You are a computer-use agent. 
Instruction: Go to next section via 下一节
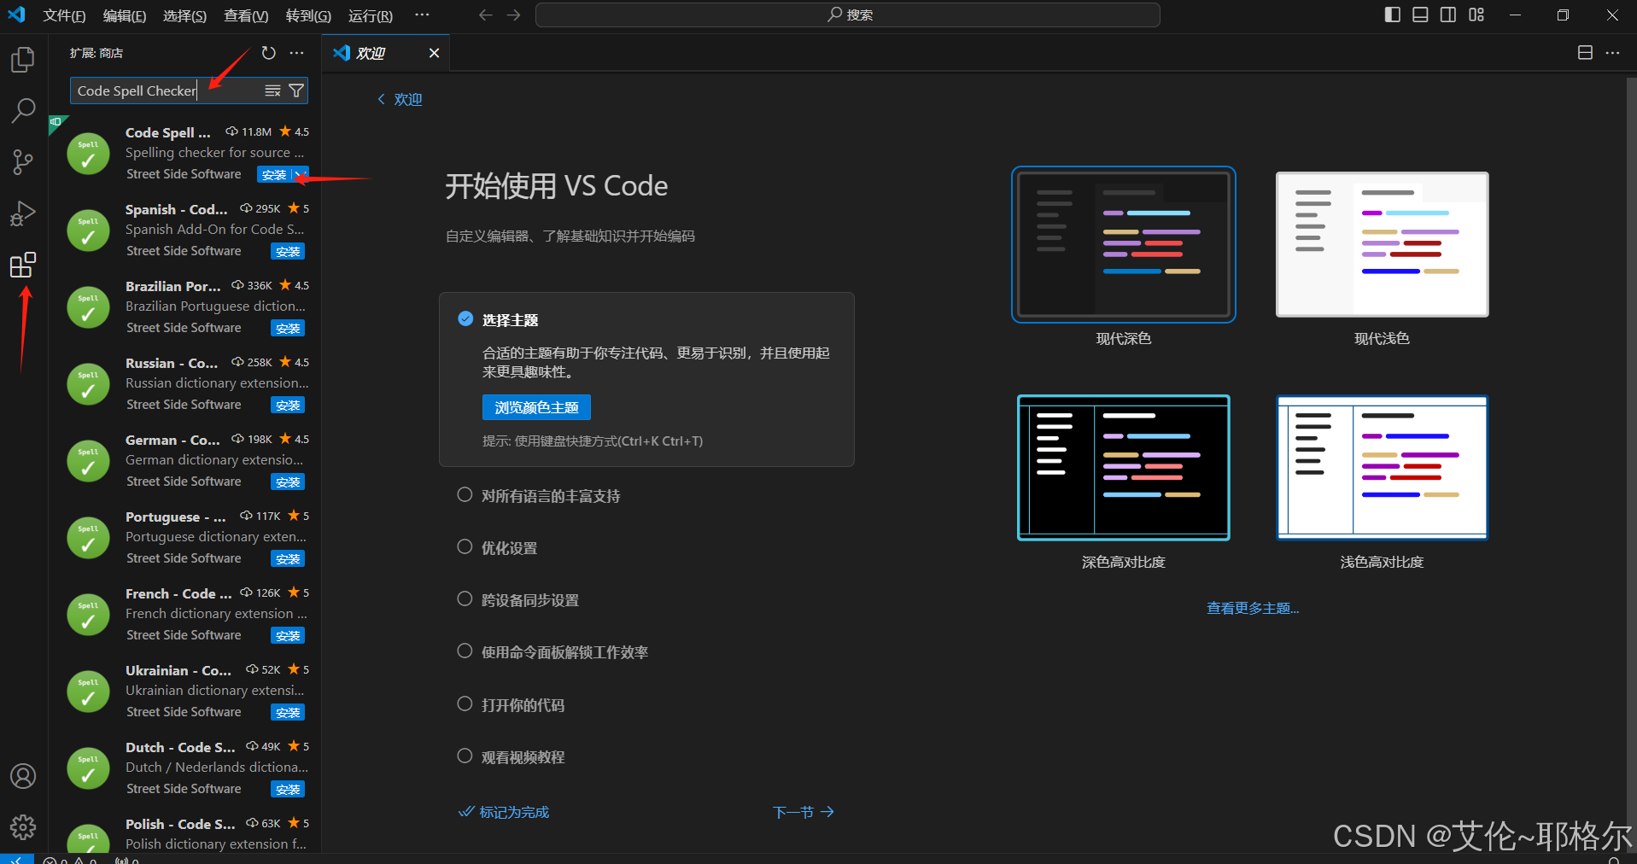[x=804, y=812]
